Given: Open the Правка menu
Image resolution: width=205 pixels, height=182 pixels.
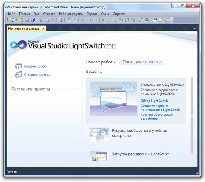Looking at the screenshot, I should tap(25, 14).
